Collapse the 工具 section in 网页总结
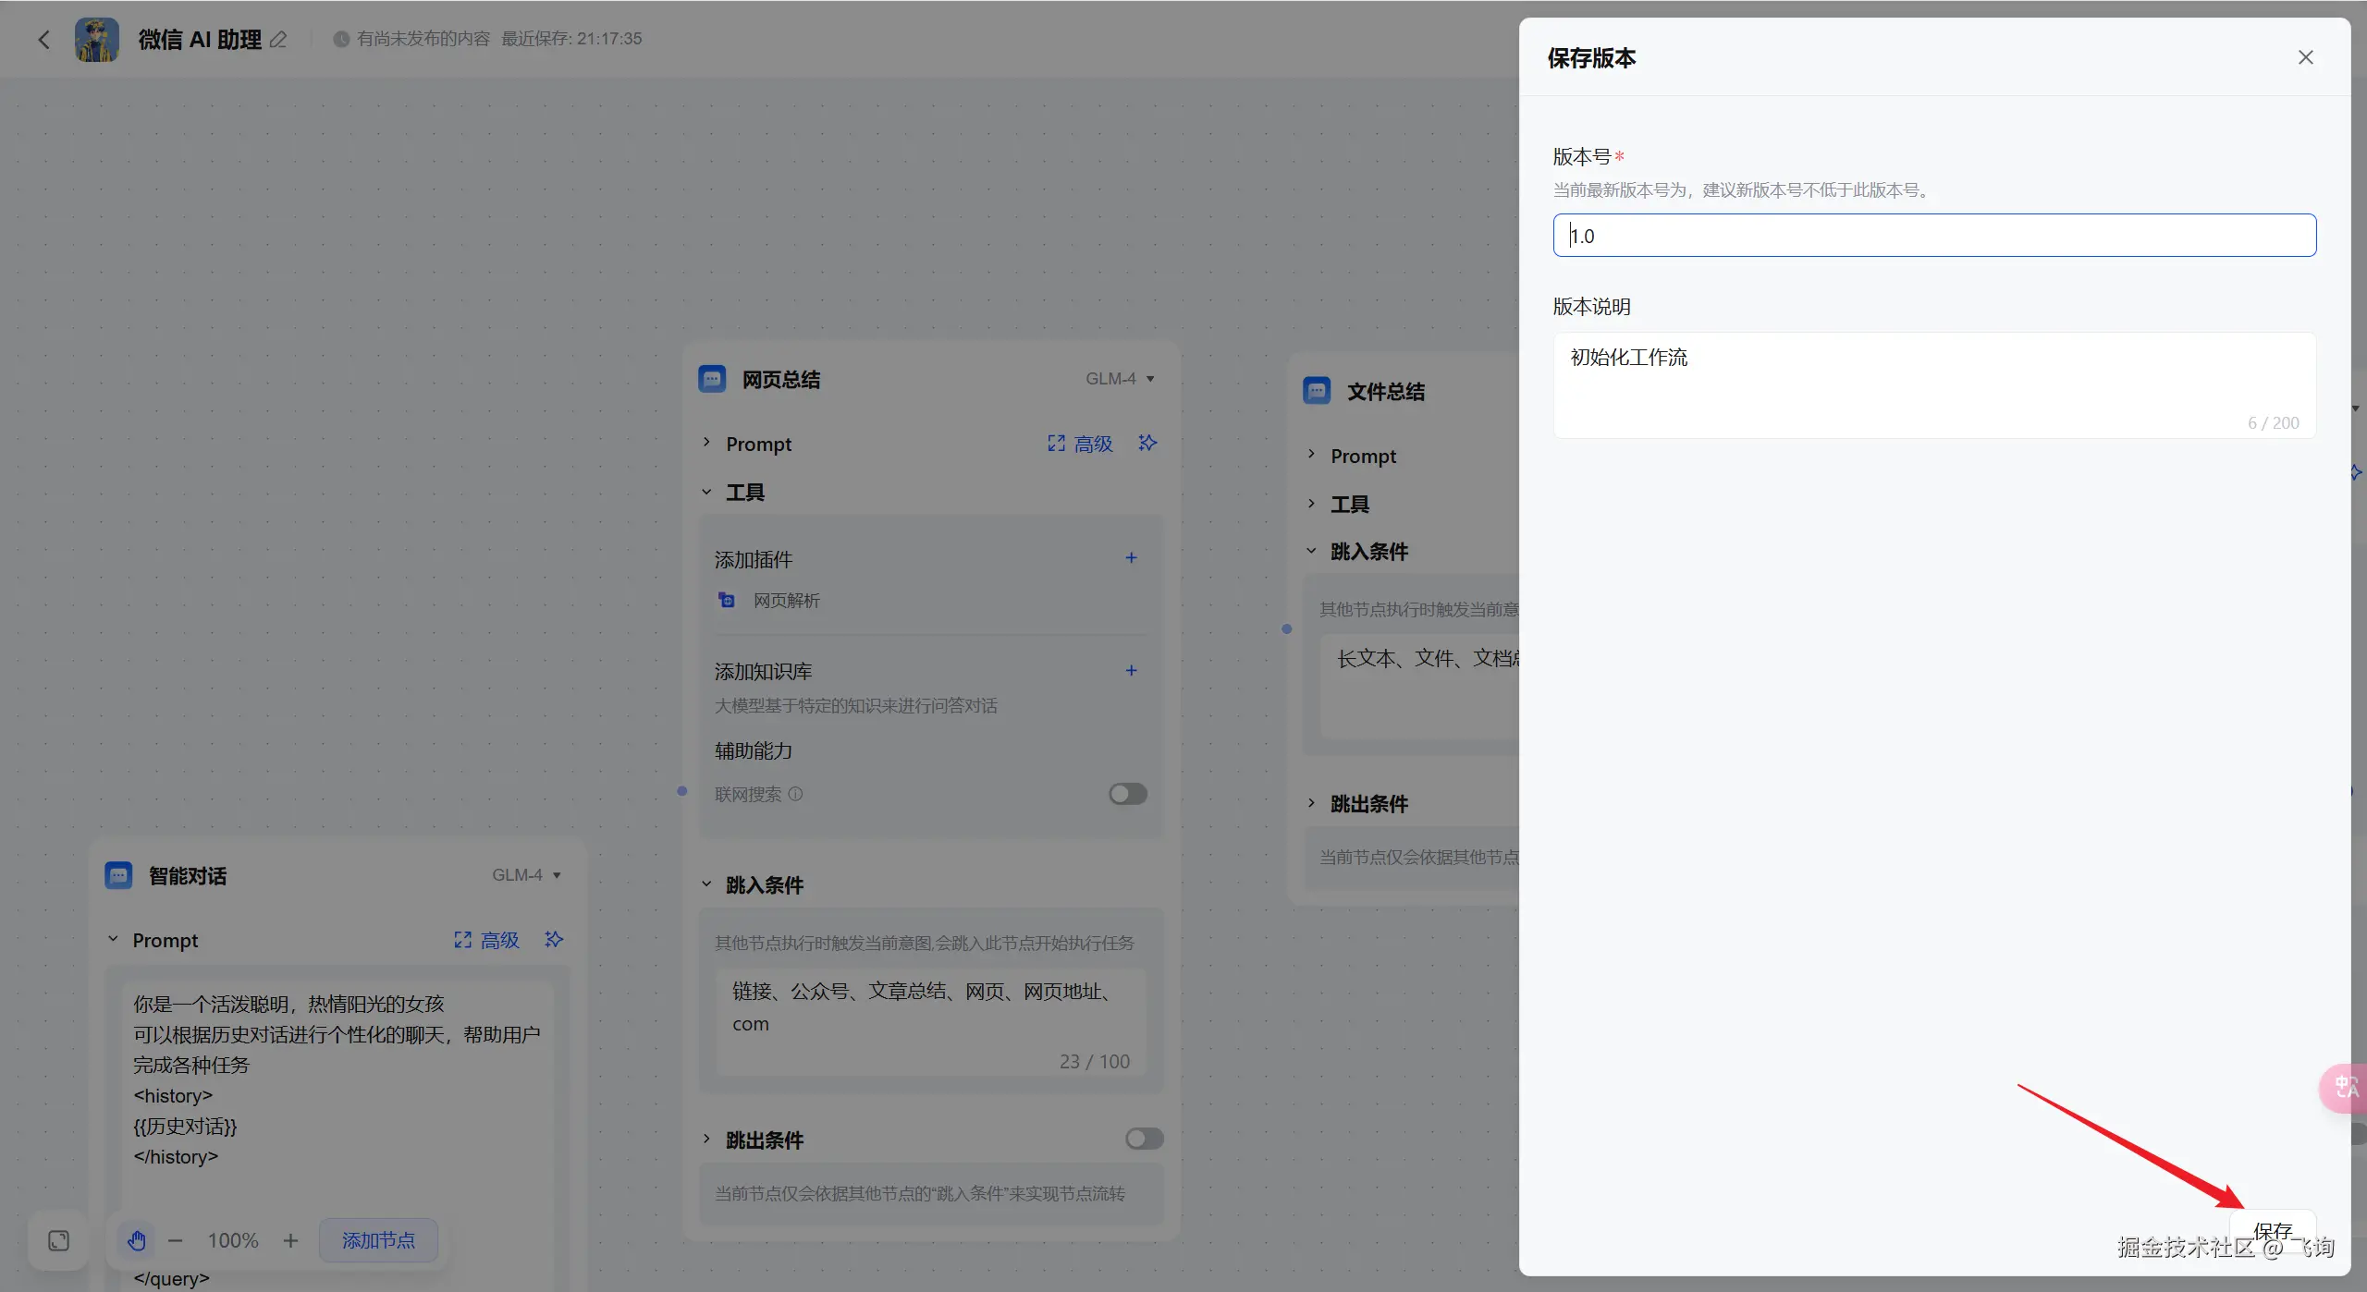2367x1292 pixels. pyautogui.click(x=706, y=493)
